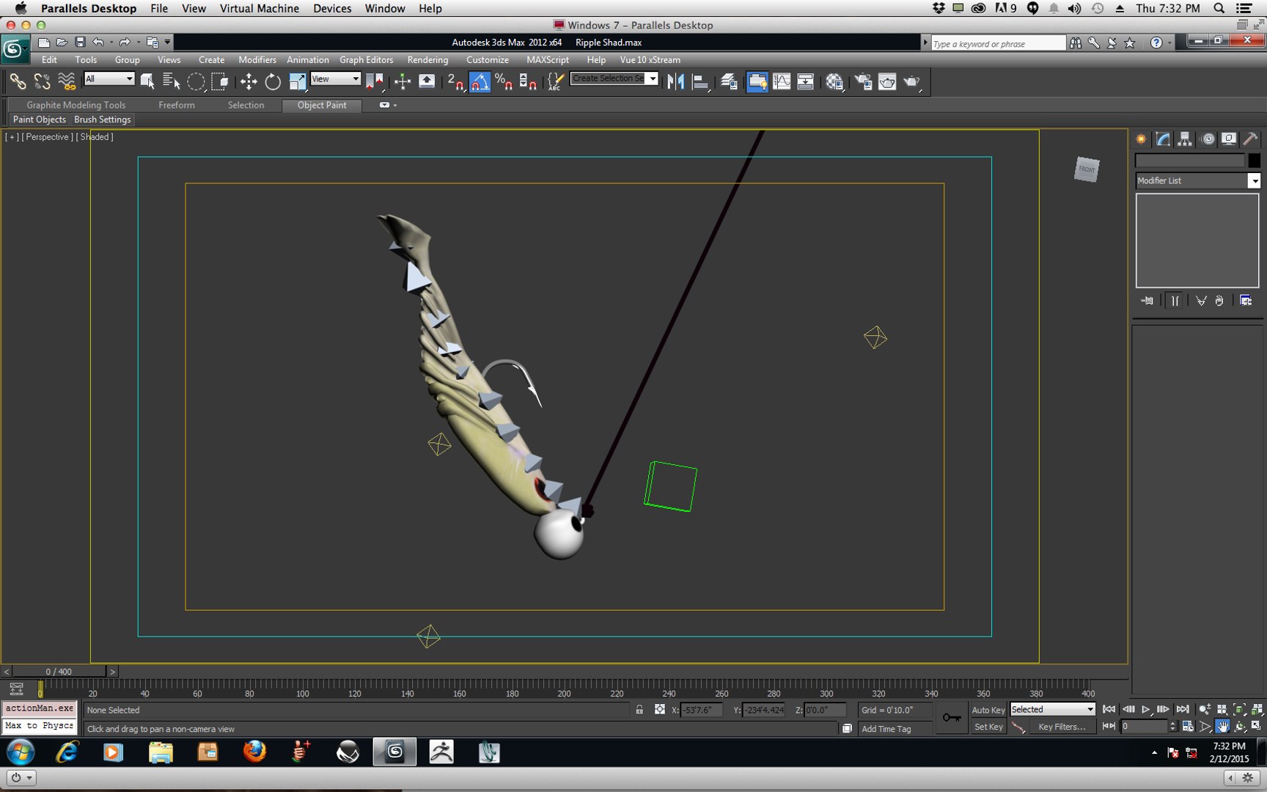Open Render Setup dialog icon
The image size is (1267, 792).
coord(863,81)
